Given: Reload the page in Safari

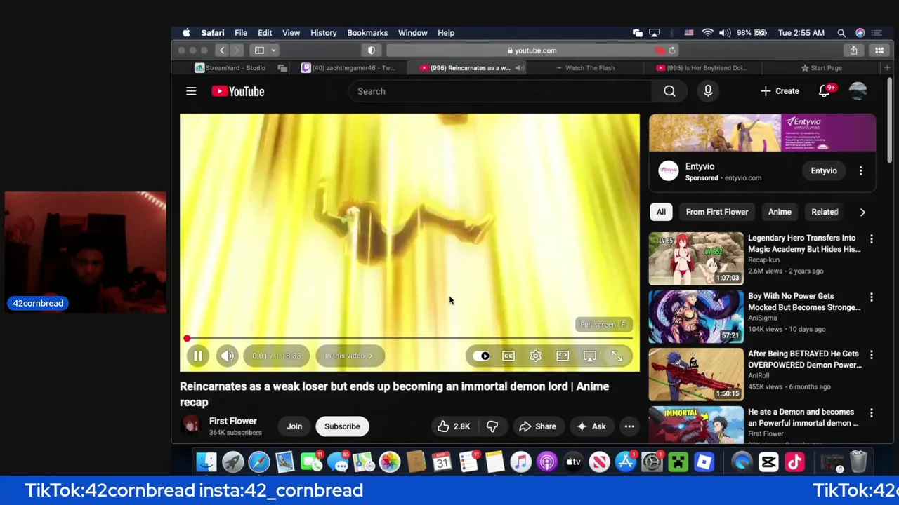Looking at the screenshot, I should [672, 50].
